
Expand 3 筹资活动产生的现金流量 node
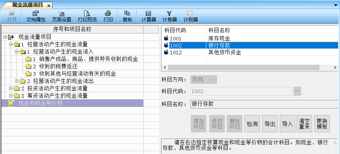point(11,96)
